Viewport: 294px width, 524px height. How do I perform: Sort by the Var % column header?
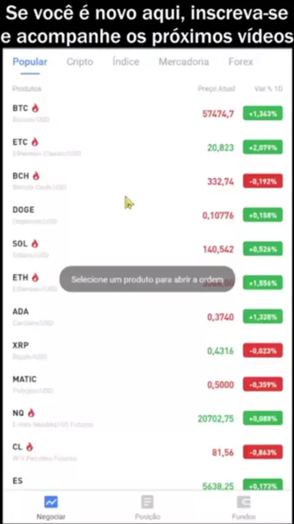(x=268, y=88)
